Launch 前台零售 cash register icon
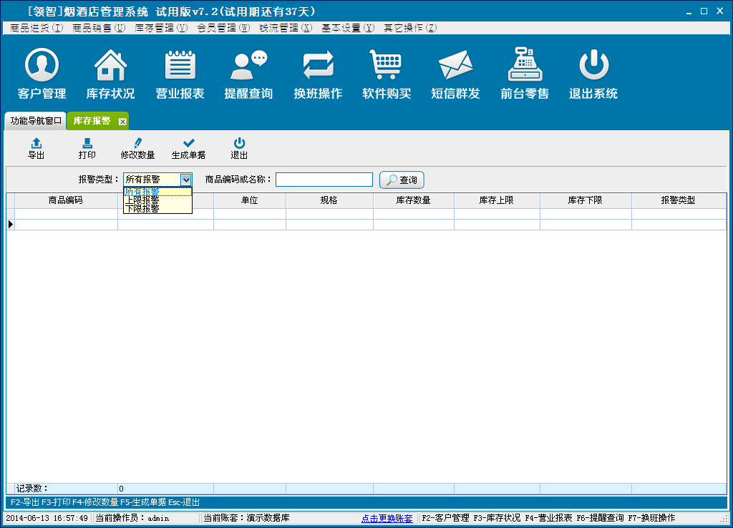Image resolution: width=733 pixels, height=528 pixels. [525, 67]
